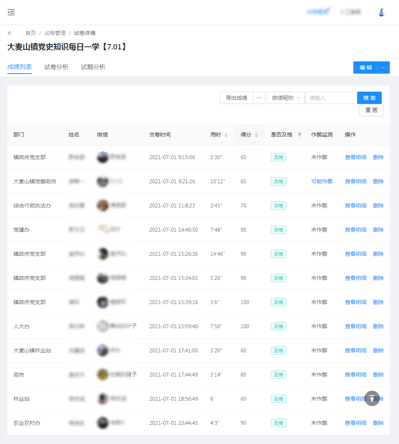
Task: View details for 综合行政执法办 row
Action: [x=356, y=206]
